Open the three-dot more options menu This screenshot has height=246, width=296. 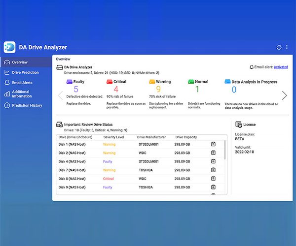(x=287, y=47)
